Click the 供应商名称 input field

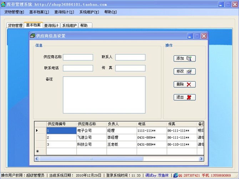[78, 57]
